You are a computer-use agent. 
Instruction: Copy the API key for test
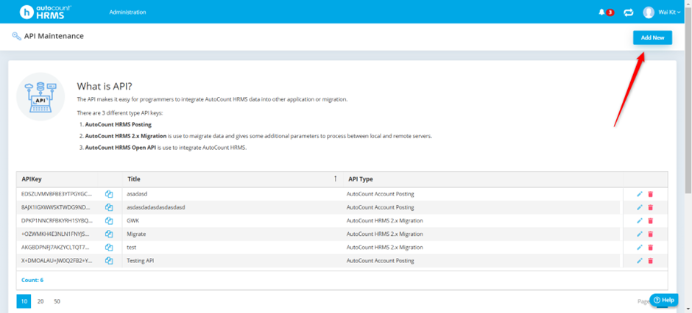109,248
